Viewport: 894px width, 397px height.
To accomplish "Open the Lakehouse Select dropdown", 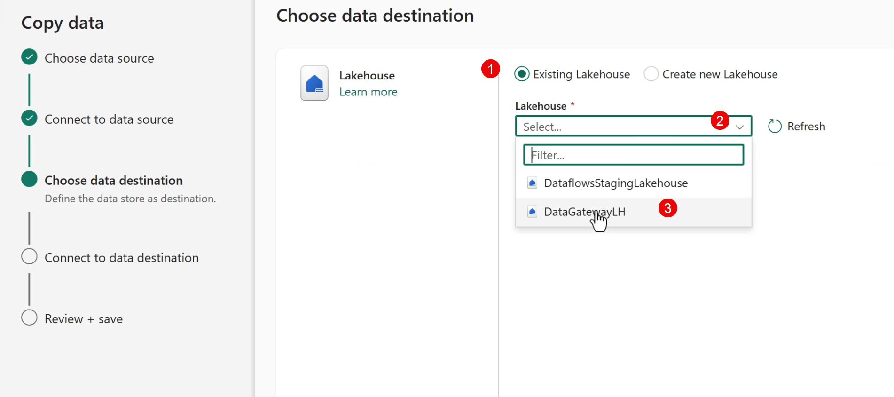I will coord(611,127).
